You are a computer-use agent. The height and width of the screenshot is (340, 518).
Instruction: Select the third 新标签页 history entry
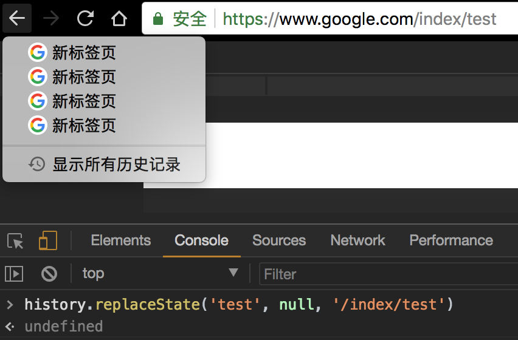[x=83, y=101]
